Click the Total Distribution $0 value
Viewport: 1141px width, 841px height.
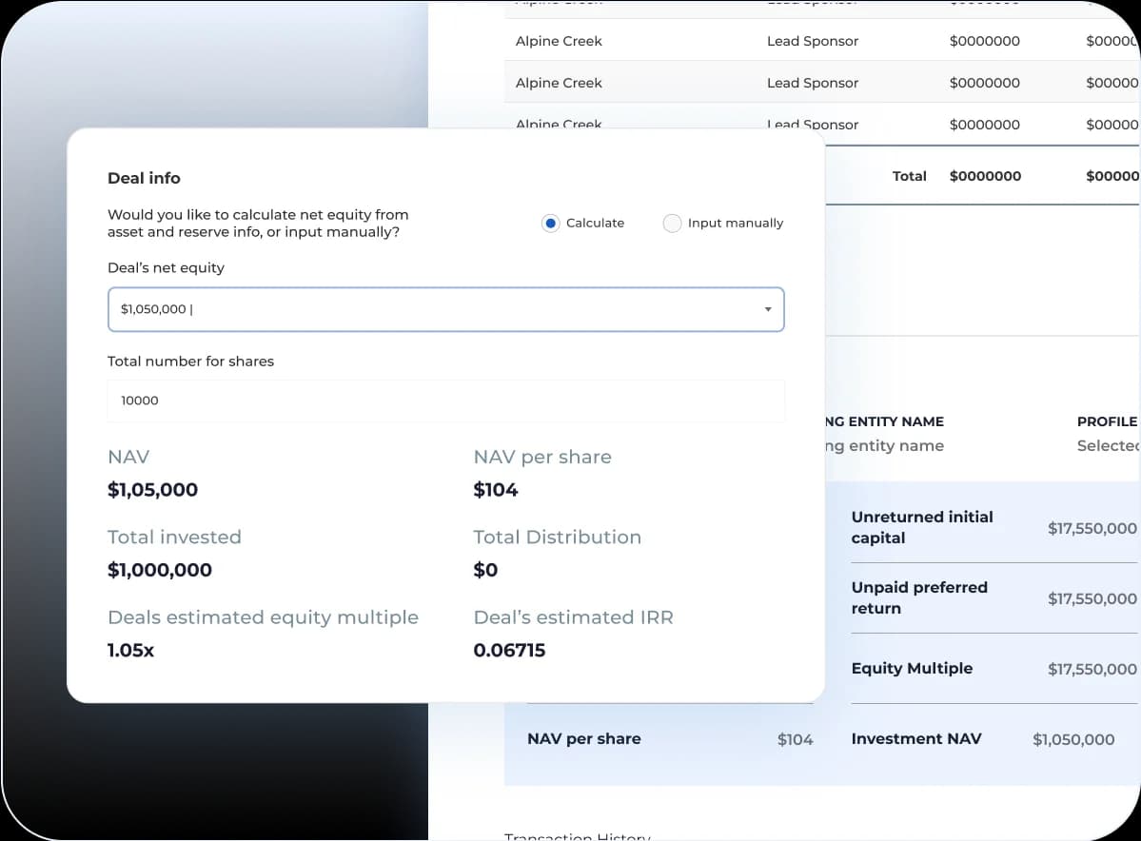485,570
